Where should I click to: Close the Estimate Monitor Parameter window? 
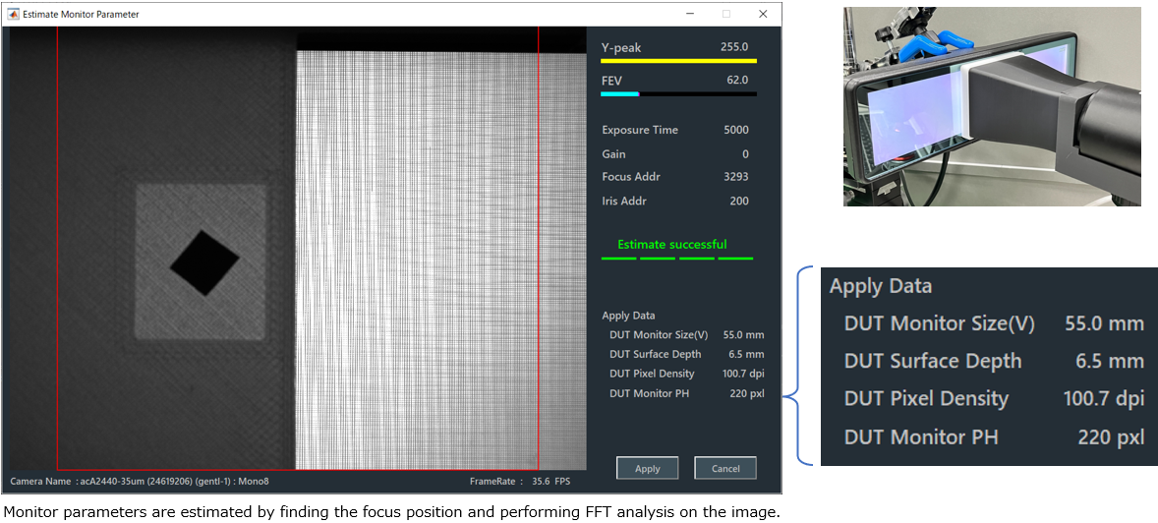[763, 14]
